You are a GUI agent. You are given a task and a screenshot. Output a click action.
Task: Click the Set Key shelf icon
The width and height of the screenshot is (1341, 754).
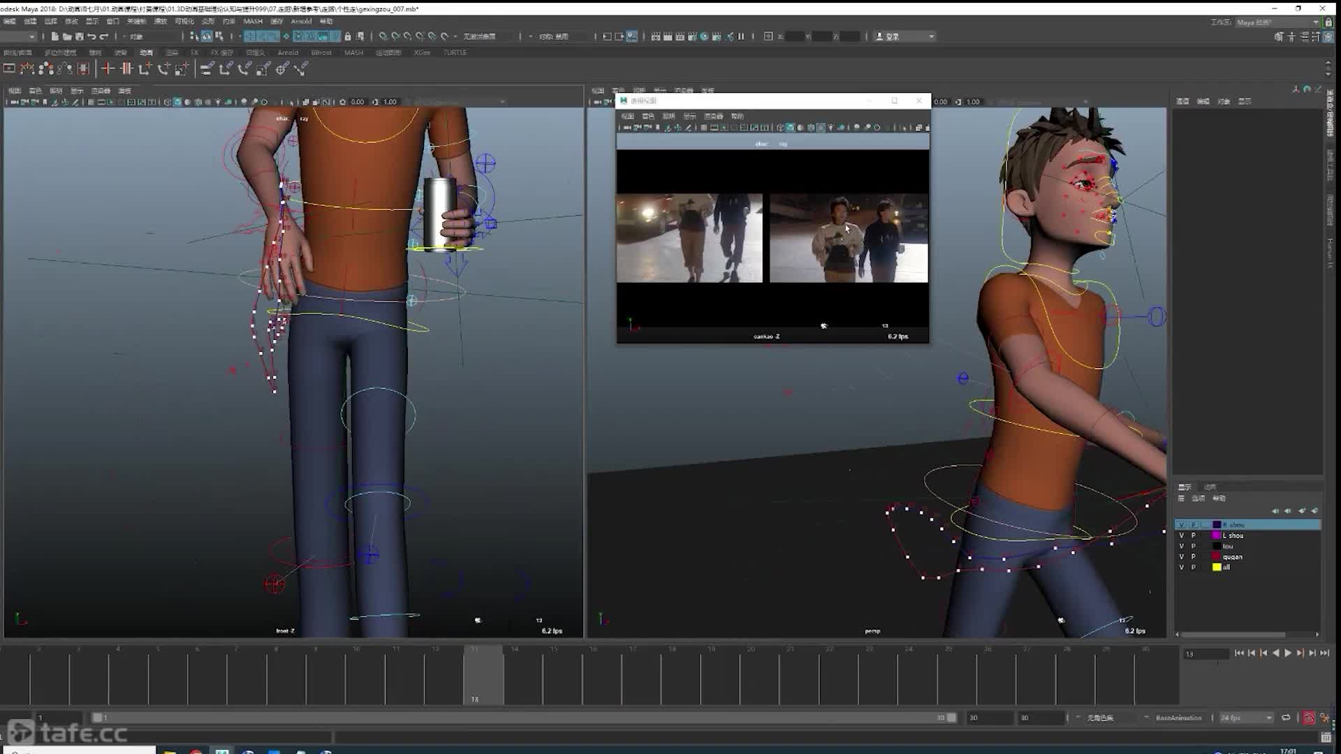[108, 68]
